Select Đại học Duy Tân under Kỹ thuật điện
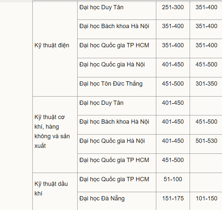Viewport: 222px width, 210px height. click(101, 7)
